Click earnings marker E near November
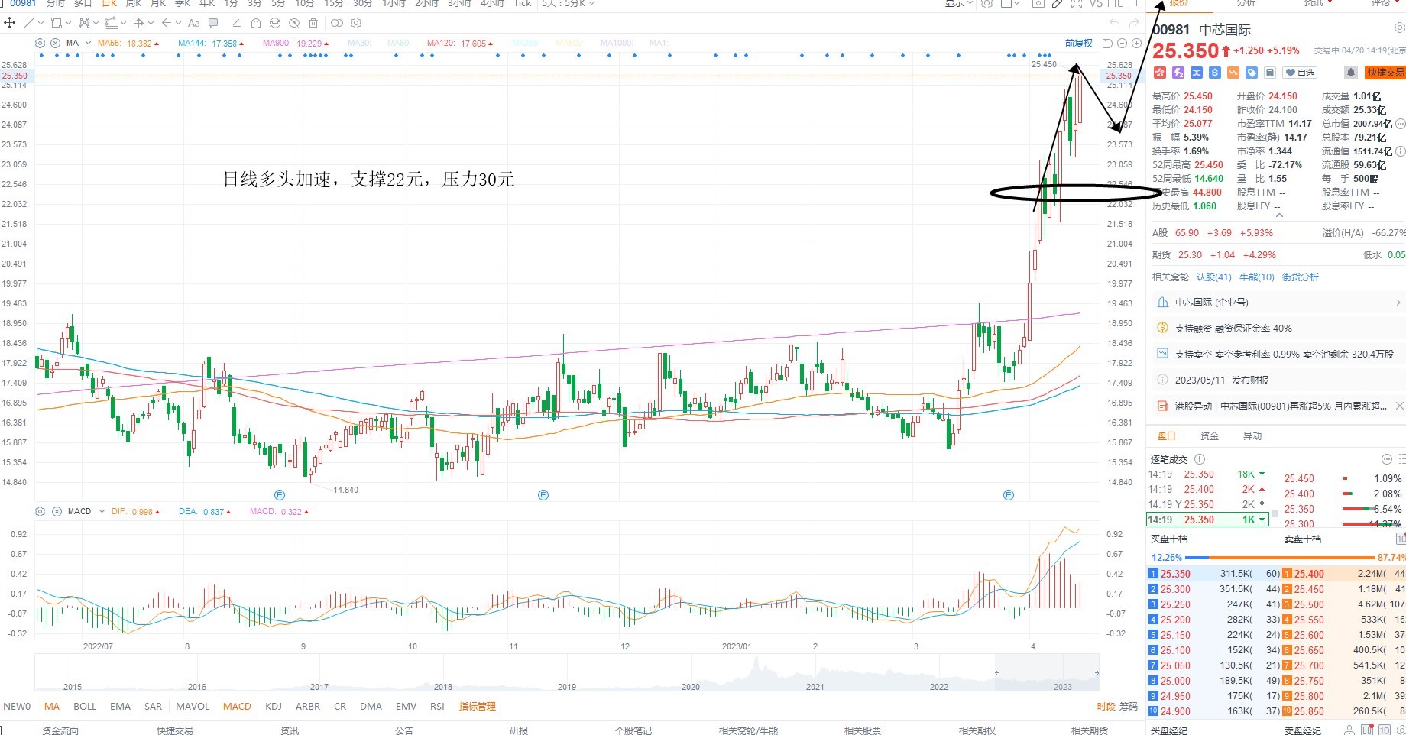Screen dimensions: 1406x735 pyautogui.click(x=543, y=495)
